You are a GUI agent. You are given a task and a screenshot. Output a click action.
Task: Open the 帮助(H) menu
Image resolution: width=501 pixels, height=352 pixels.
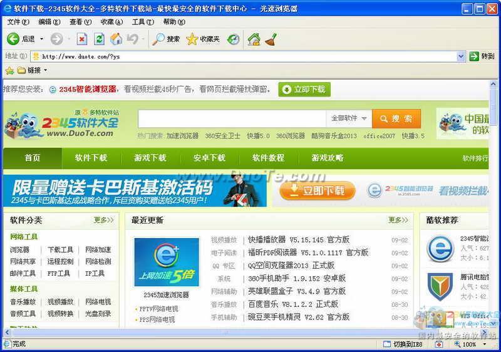(x=174, y=22)
